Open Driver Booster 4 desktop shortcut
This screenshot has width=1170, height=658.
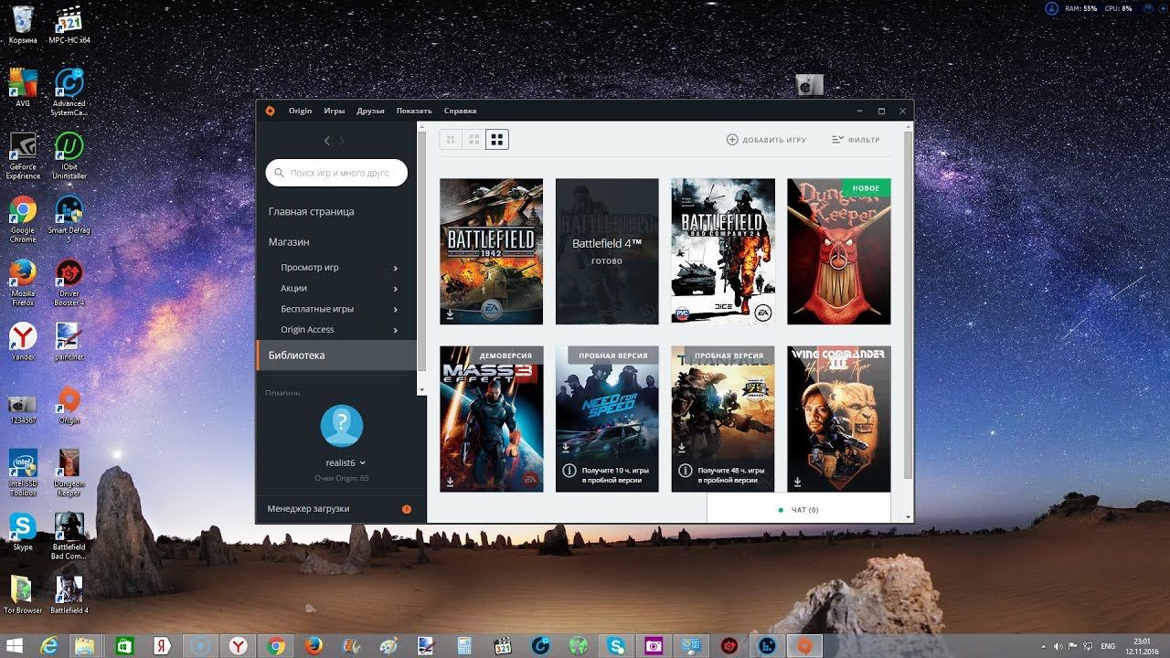click(x=69, y=282)
